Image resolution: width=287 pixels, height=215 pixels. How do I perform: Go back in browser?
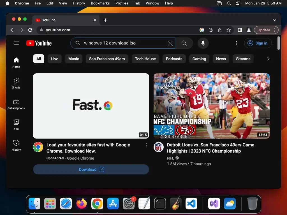coord(12,30)
